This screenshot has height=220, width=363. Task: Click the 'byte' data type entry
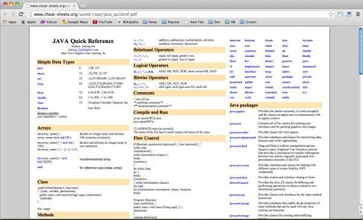click(40, 68)
